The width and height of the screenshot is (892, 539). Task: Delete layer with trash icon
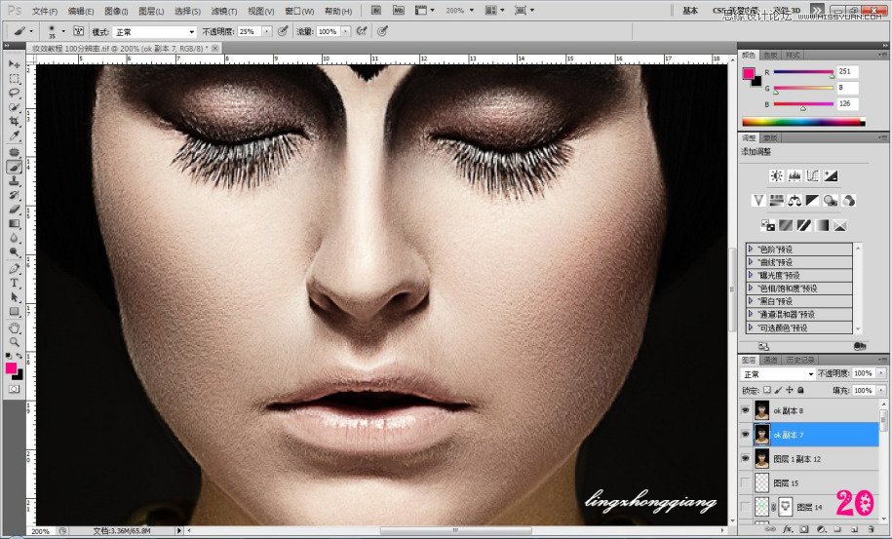(x=871, y=528)
